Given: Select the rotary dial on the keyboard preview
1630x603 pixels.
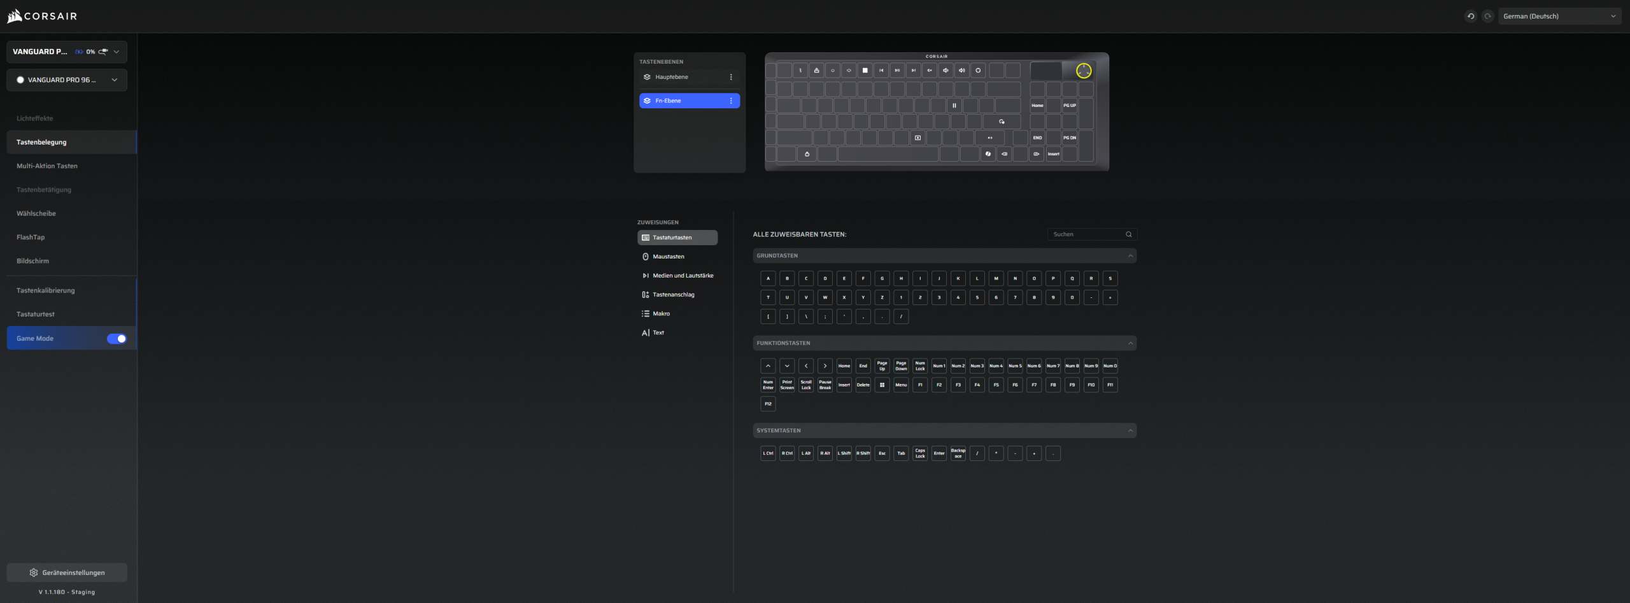Looking at the screenshot, I should tap(1083, 71).
